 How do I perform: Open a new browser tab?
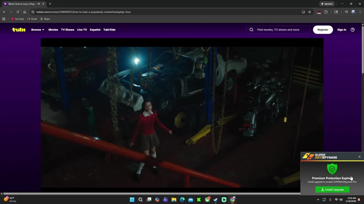[50, 4]
